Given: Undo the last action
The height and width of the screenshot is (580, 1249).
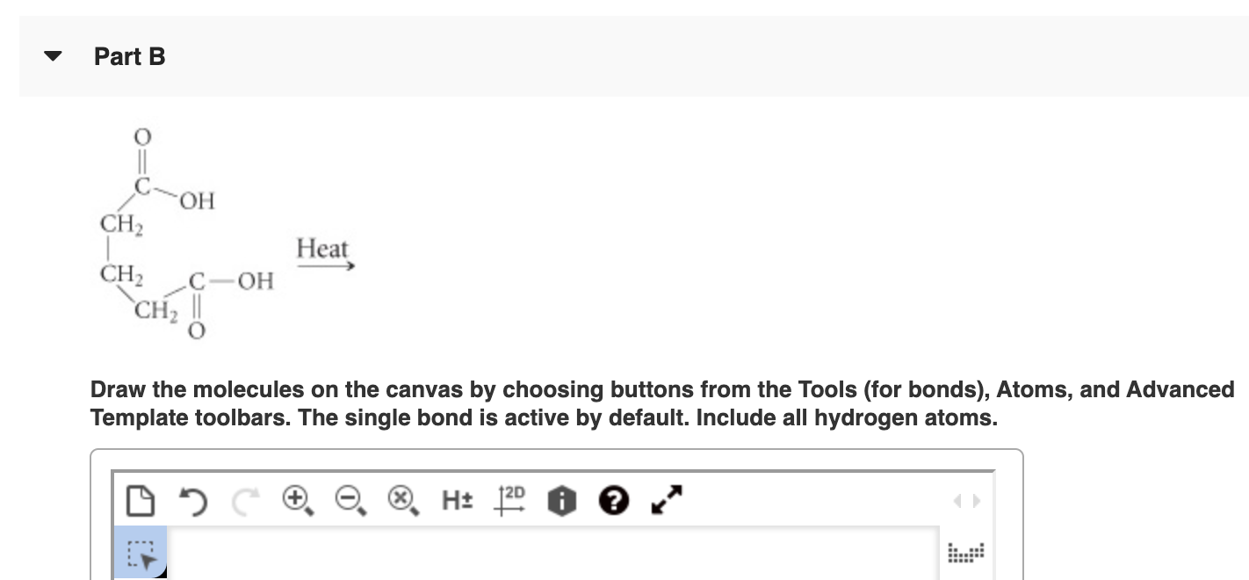Looking at the screenshot, I should coord(193,501).
